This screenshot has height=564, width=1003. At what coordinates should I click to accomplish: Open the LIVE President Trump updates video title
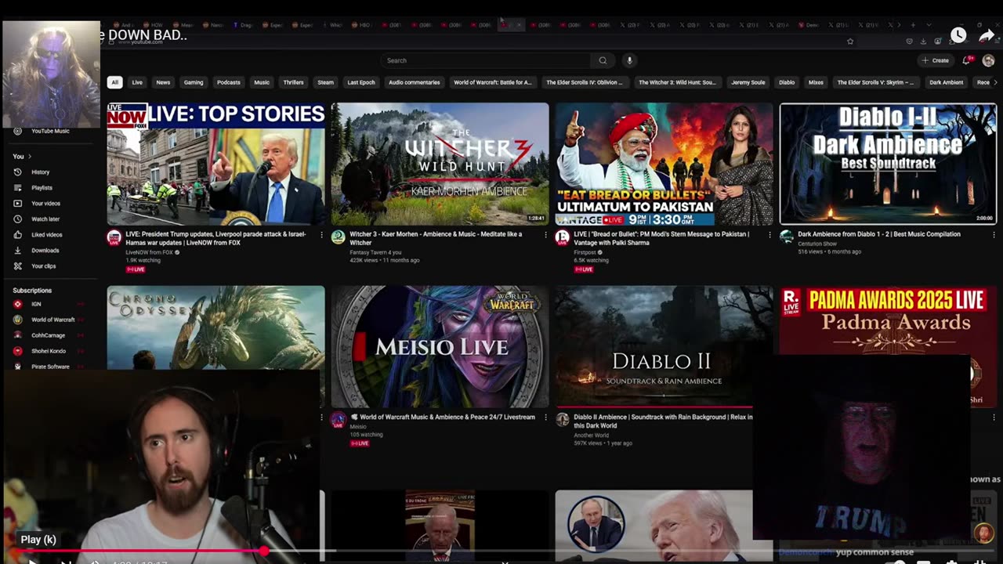click(x=214, y=238)
